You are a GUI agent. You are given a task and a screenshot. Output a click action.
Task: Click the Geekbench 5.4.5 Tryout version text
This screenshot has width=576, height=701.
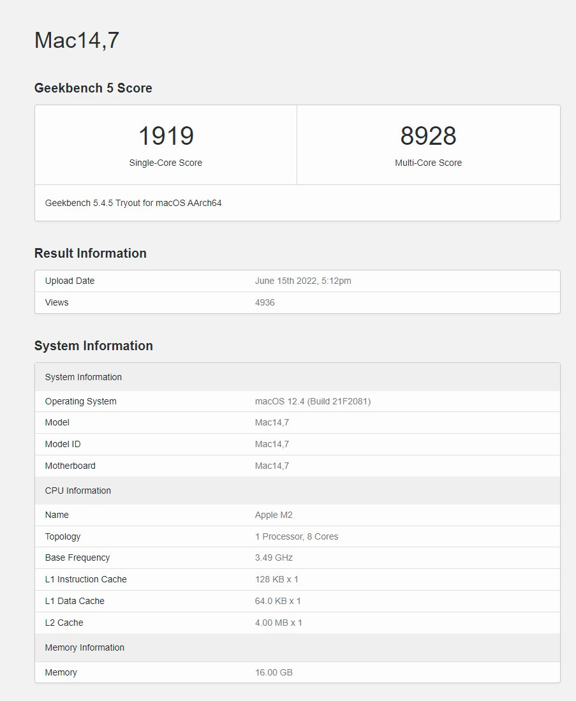click(133, 203)
